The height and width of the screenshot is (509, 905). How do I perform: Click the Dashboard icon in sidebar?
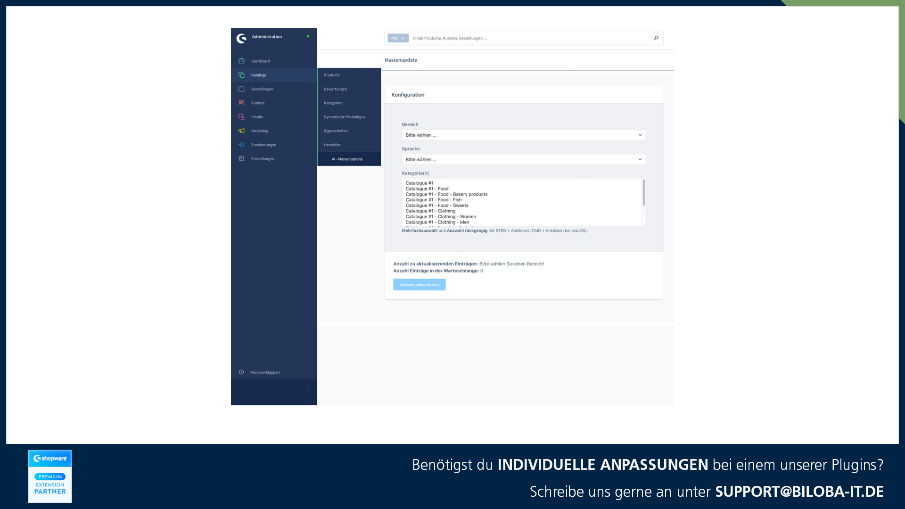241,61
